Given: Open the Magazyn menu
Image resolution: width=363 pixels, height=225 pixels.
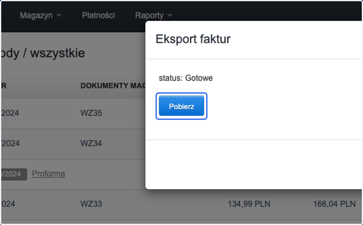Looking at the screenshot, I should click(x=41, y=15).
